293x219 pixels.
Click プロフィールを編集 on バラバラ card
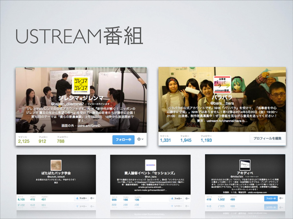(x=267, y=138)
